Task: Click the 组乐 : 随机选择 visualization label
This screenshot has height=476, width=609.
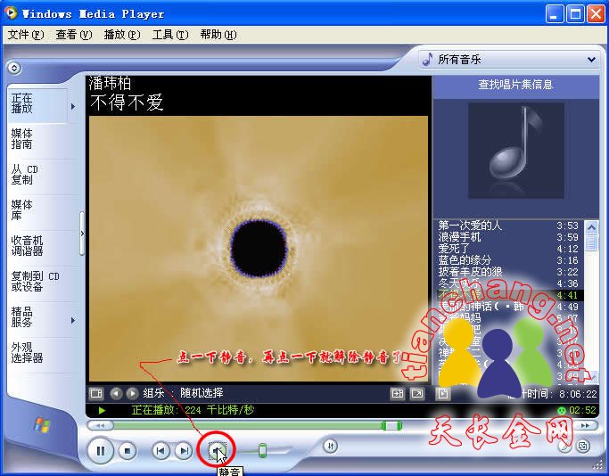Action: [x=183, y=393]
